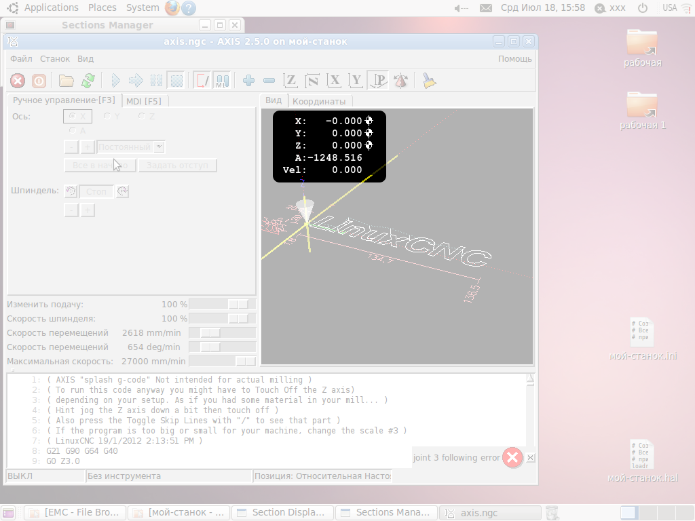Click the Задать отступ button

(177, 166)
